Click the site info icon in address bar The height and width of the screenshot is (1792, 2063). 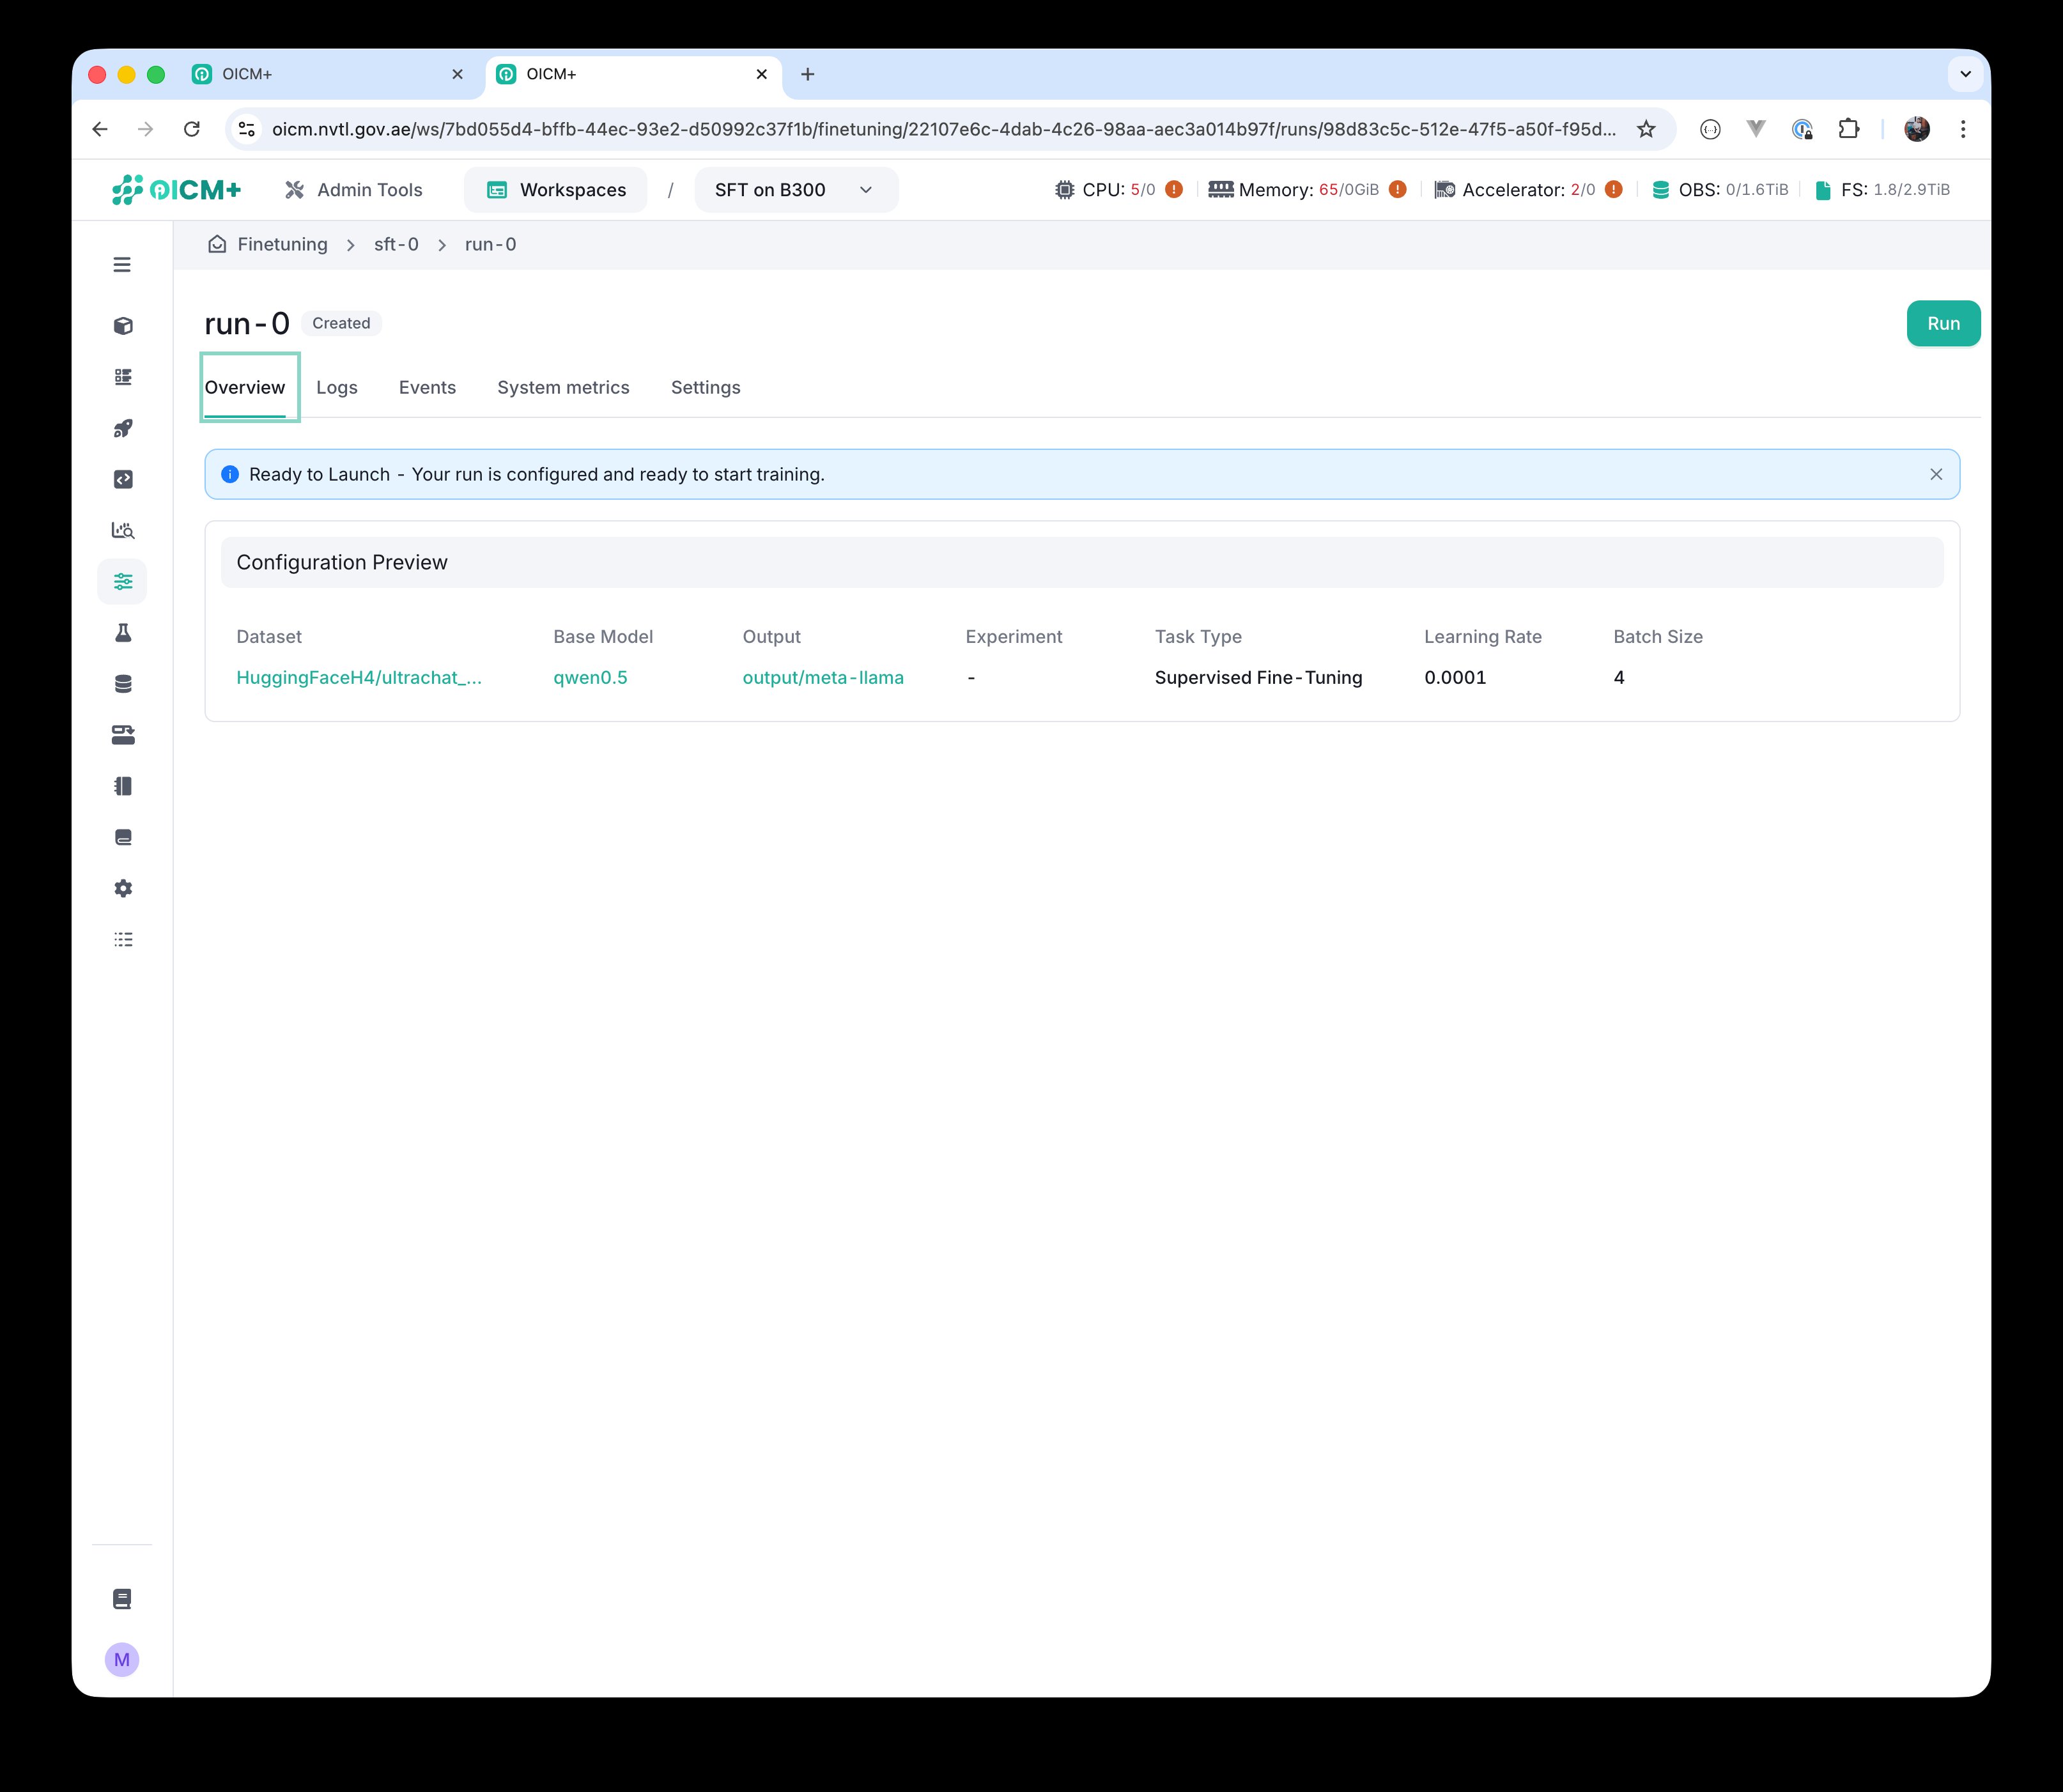(x=247, y=129)
